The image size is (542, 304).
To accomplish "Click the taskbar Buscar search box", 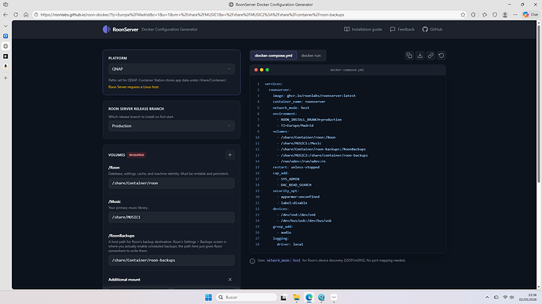I will (247, 297).
